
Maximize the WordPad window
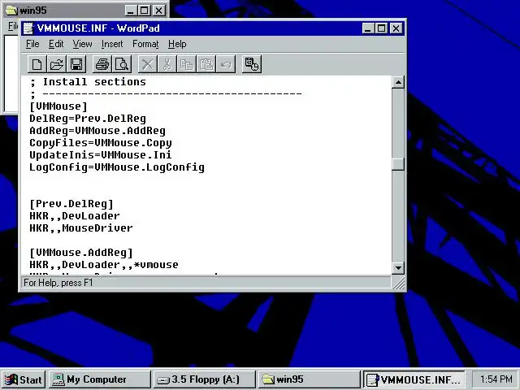point(381,28)
